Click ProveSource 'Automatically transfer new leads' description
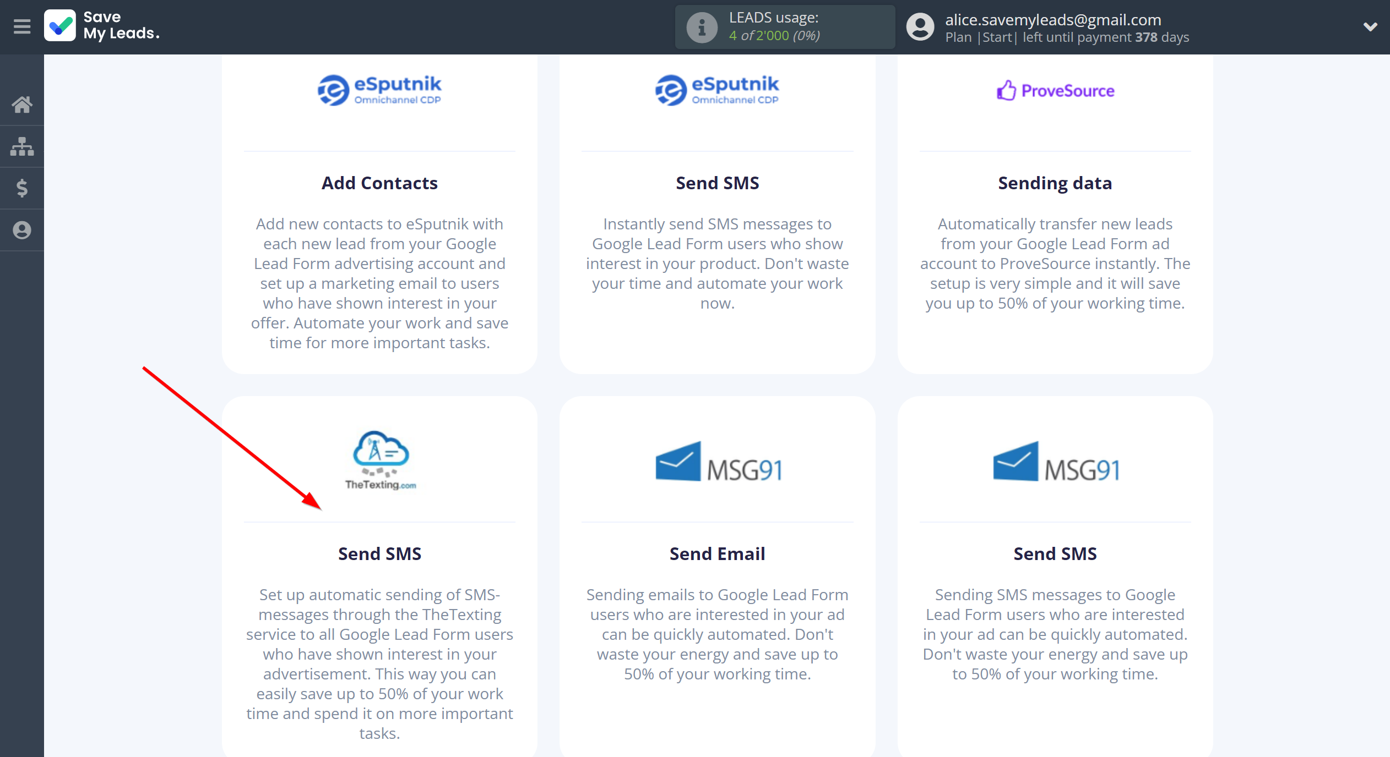 tap(1055, 264)
